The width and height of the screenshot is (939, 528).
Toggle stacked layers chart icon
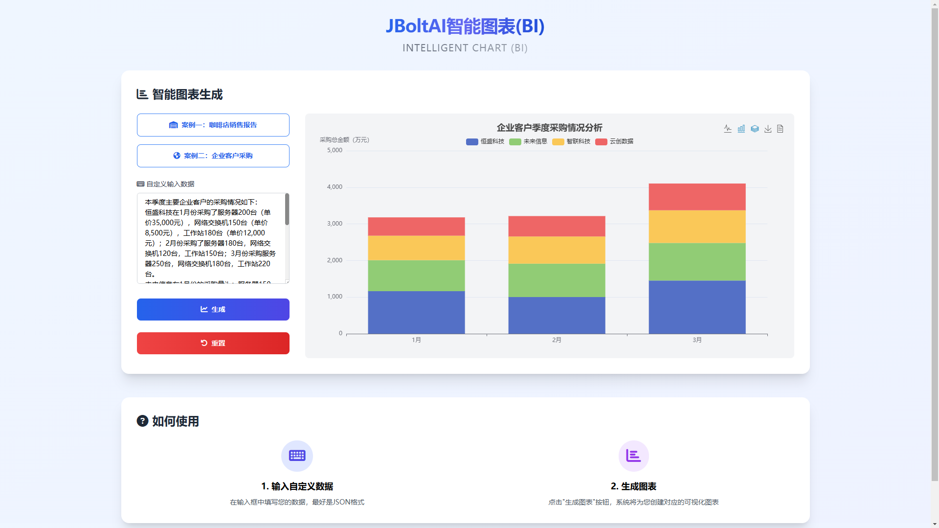755,129
